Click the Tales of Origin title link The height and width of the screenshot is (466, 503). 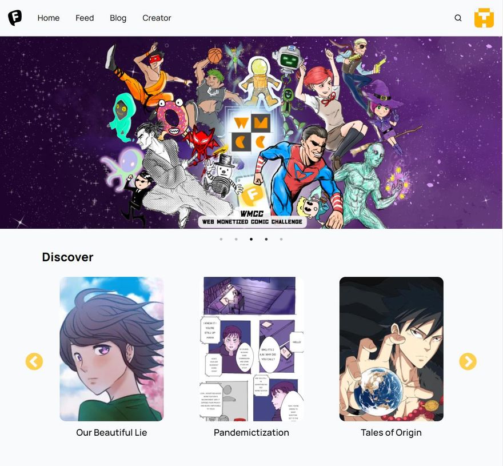(391, 433)
